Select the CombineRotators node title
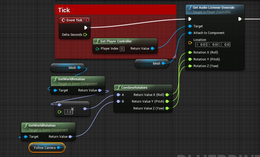 point(134,88)
